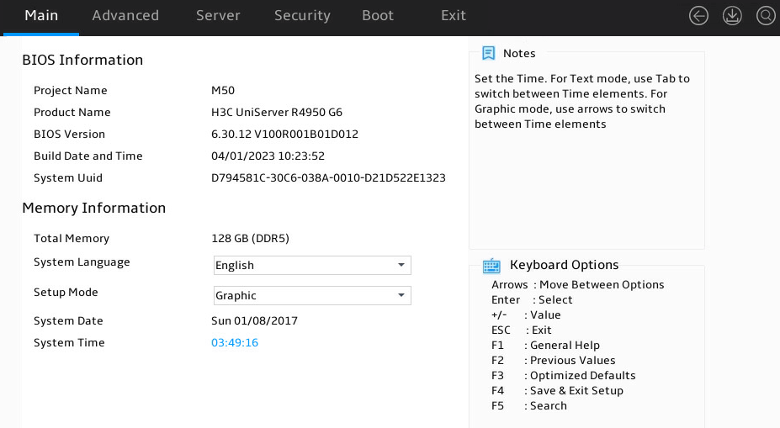Select the Boot tab
780x428 pixels.
[378, 16]
